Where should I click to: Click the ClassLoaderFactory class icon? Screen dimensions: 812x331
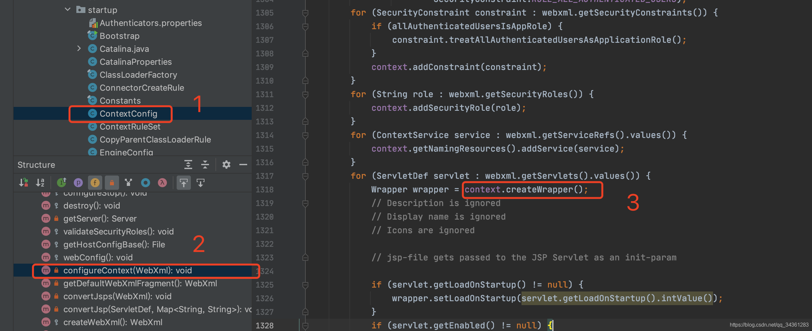pos(93,74)
